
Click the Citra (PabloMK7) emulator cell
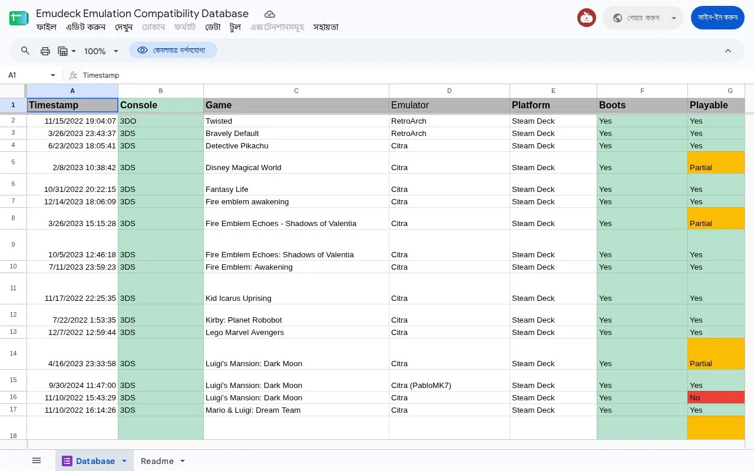click(x=449, y=380)
